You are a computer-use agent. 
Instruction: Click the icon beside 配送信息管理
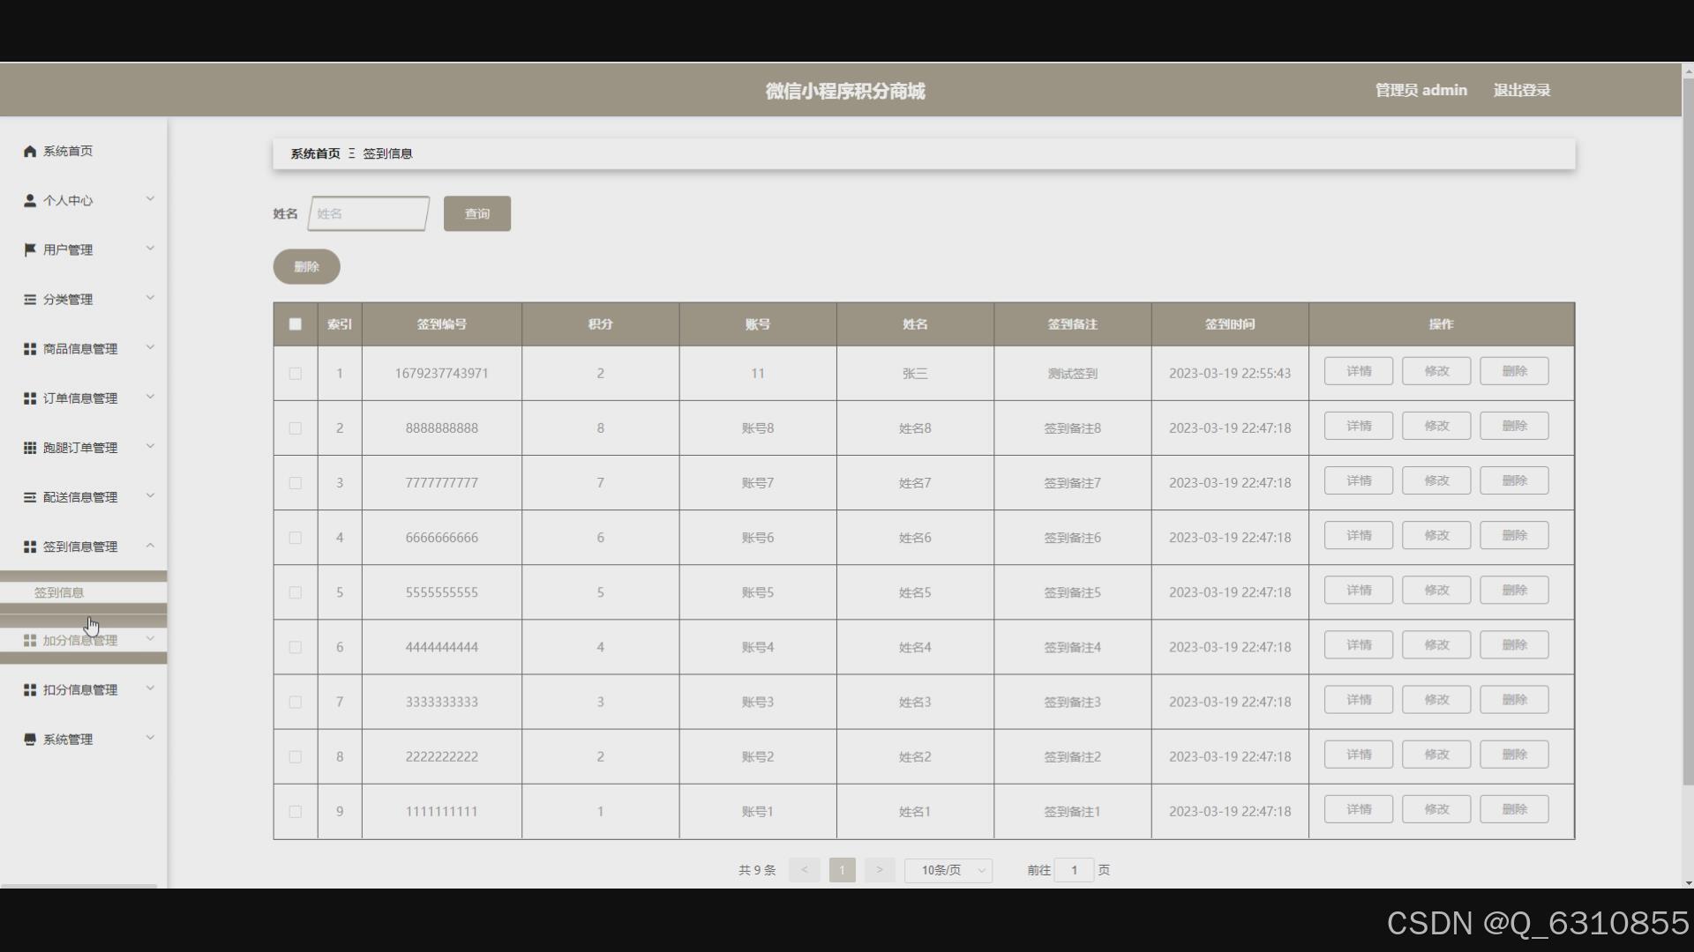click(30, 497)
